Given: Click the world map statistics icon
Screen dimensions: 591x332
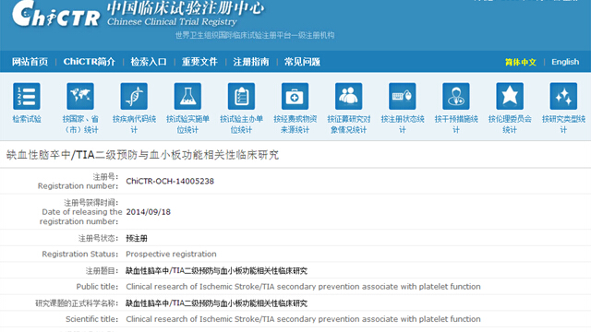Looking at the screenshot, I should click(x=80, y=96).
